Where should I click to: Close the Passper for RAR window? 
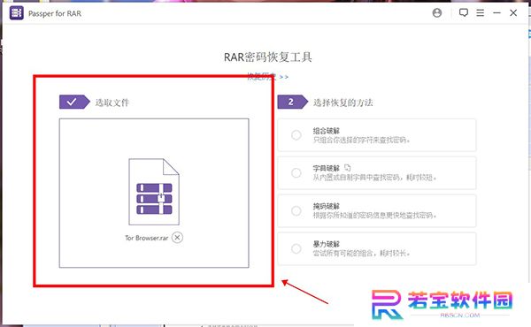pyautogui.click(x=513, y=13)
